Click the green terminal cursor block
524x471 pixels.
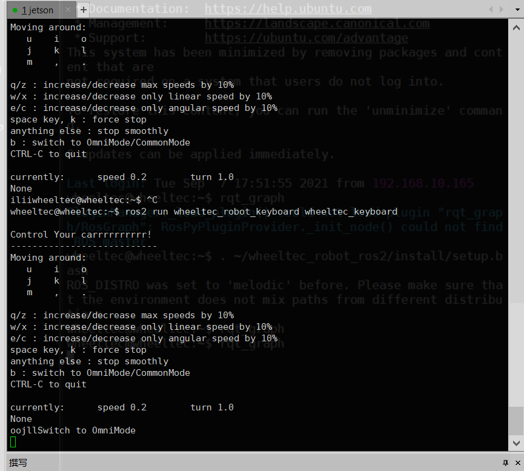click(13, 442)
